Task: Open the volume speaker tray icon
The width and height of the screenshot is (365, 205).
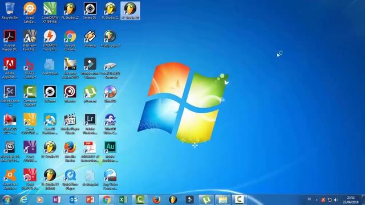Action: (336, 200)
